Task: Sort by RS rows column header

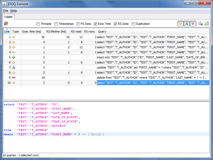Action: tap(90, 31)
